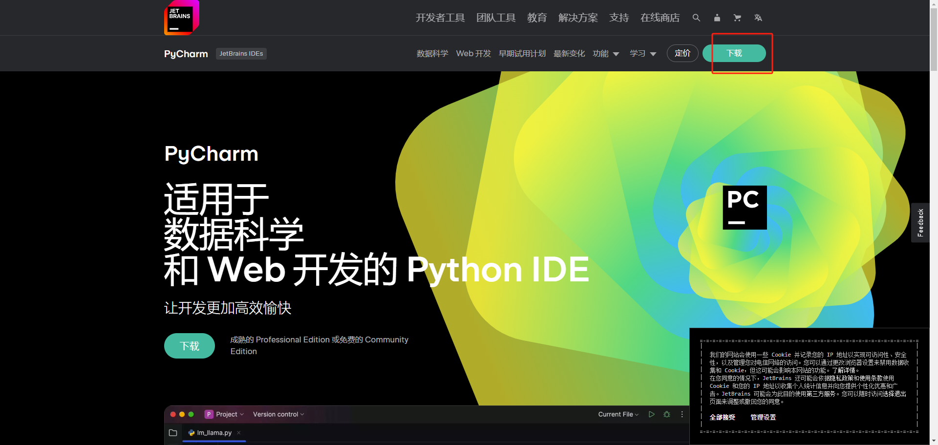Open the 最新变化 link
This screenshot has width=938, height=445.
click(569, 54)
